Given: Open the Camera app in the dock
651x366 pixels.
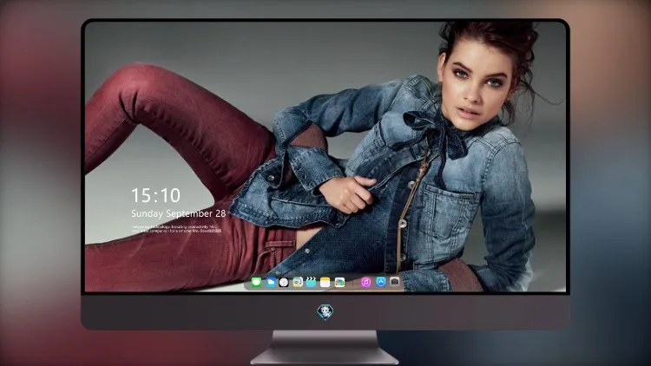Looking at the screenshot, I should pos(395,282).
